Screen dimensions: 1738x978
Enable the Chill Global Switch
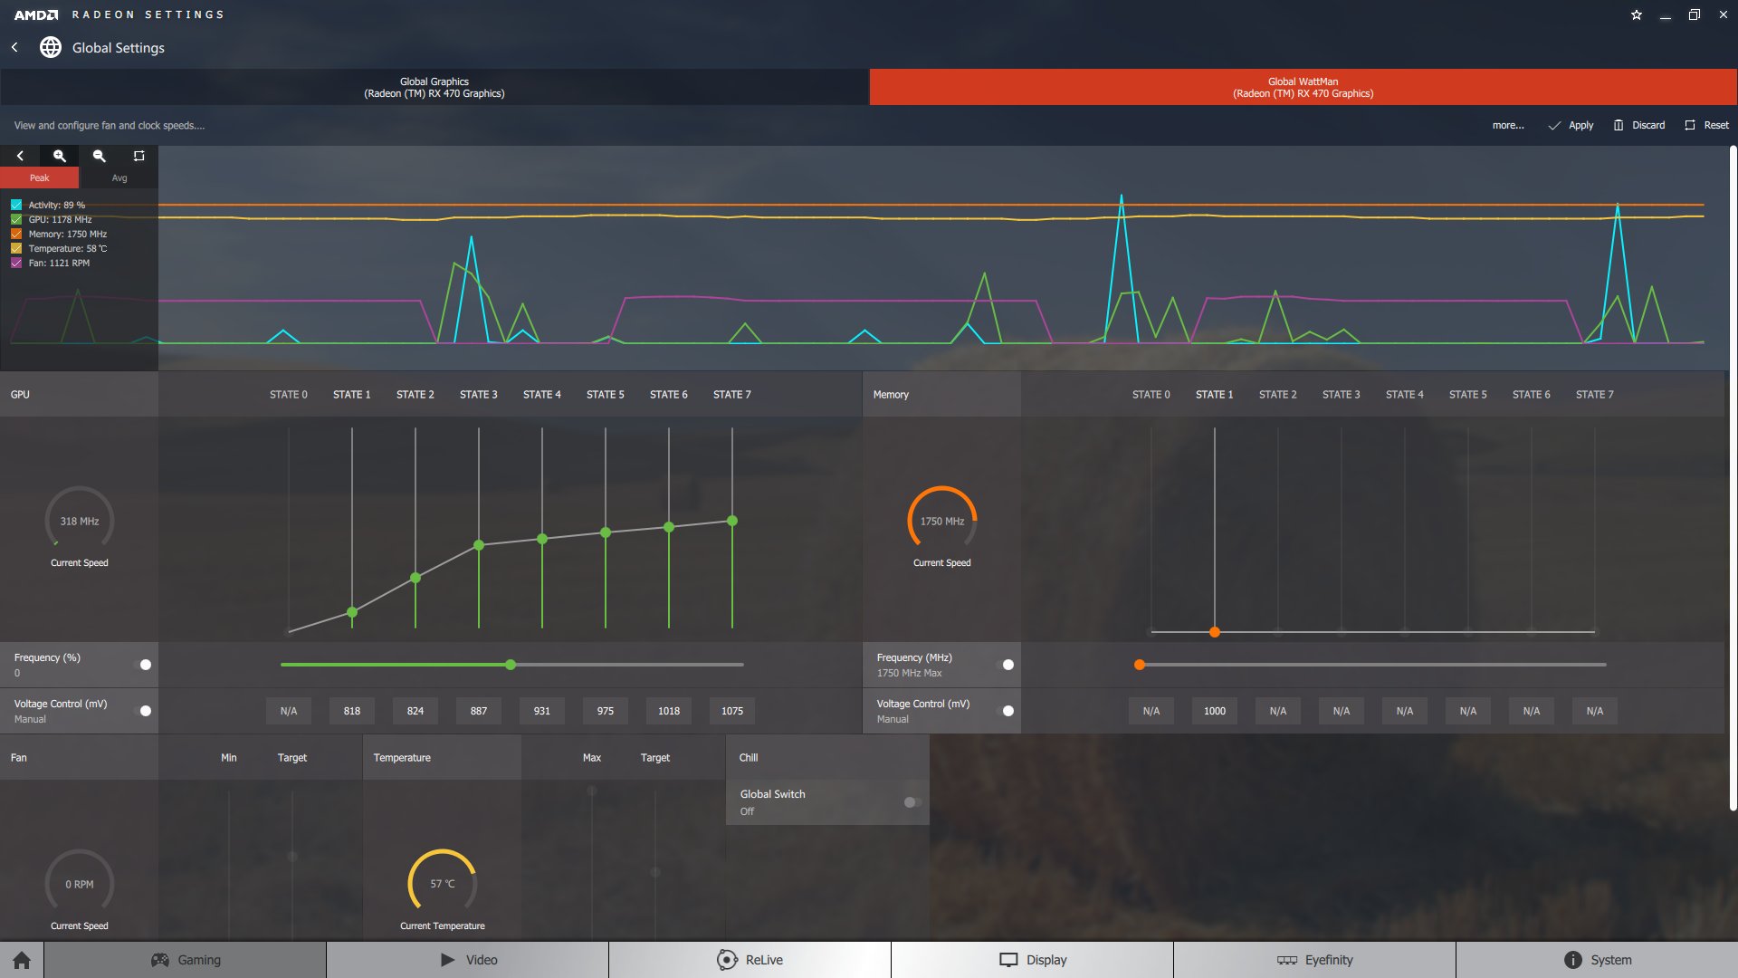coord(912,802)
